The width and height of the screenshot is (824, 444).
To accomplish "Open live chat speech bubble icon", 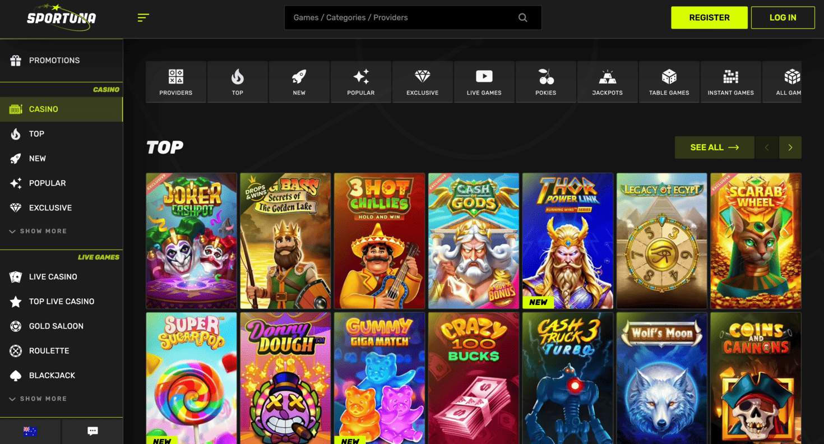I will pos(92,431).
